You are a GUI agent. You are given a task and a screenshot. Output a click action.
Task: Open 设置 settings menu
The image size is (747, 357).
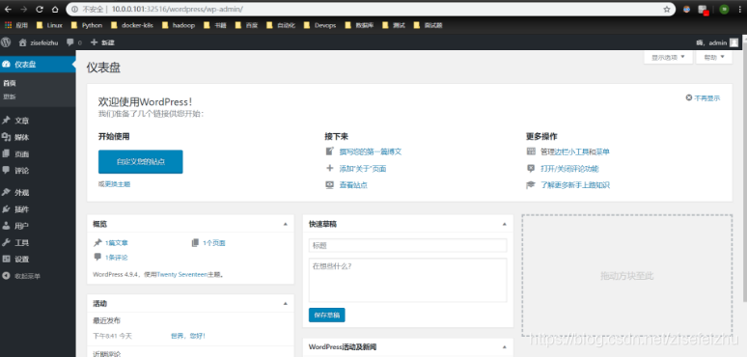point(38,260)
